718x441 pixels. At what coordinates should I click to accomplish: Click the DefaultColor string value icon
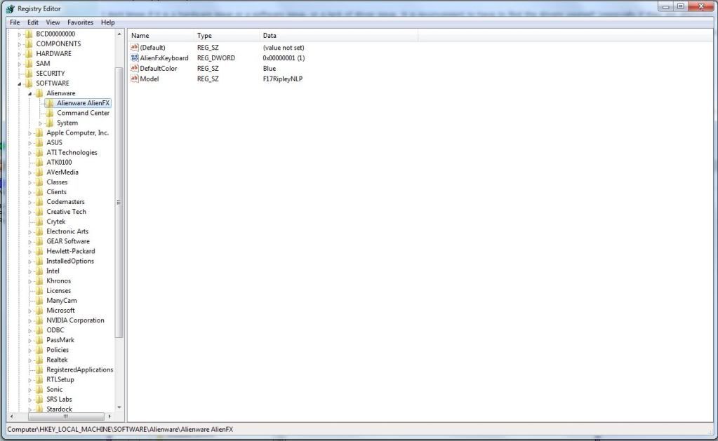[134, 68]
